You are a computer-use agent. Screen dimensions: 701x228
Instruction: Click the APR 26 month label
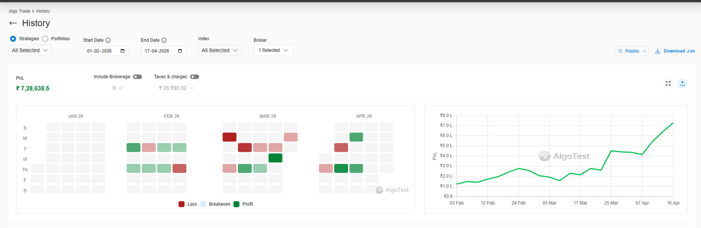[x=364, y=116]
